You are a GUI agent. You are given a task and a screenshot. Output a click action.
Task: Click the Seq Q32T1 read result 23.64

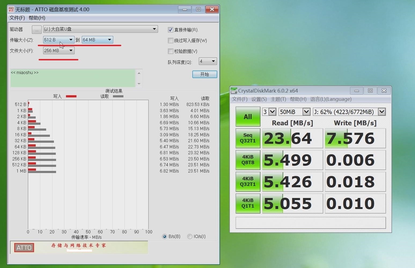tap(292, 138)
